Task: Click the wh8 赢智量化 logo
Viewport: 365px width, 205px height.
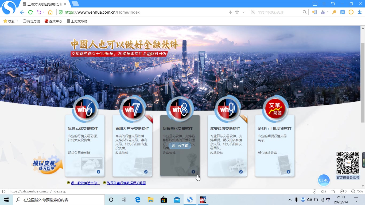Action: tap(180, 109)
